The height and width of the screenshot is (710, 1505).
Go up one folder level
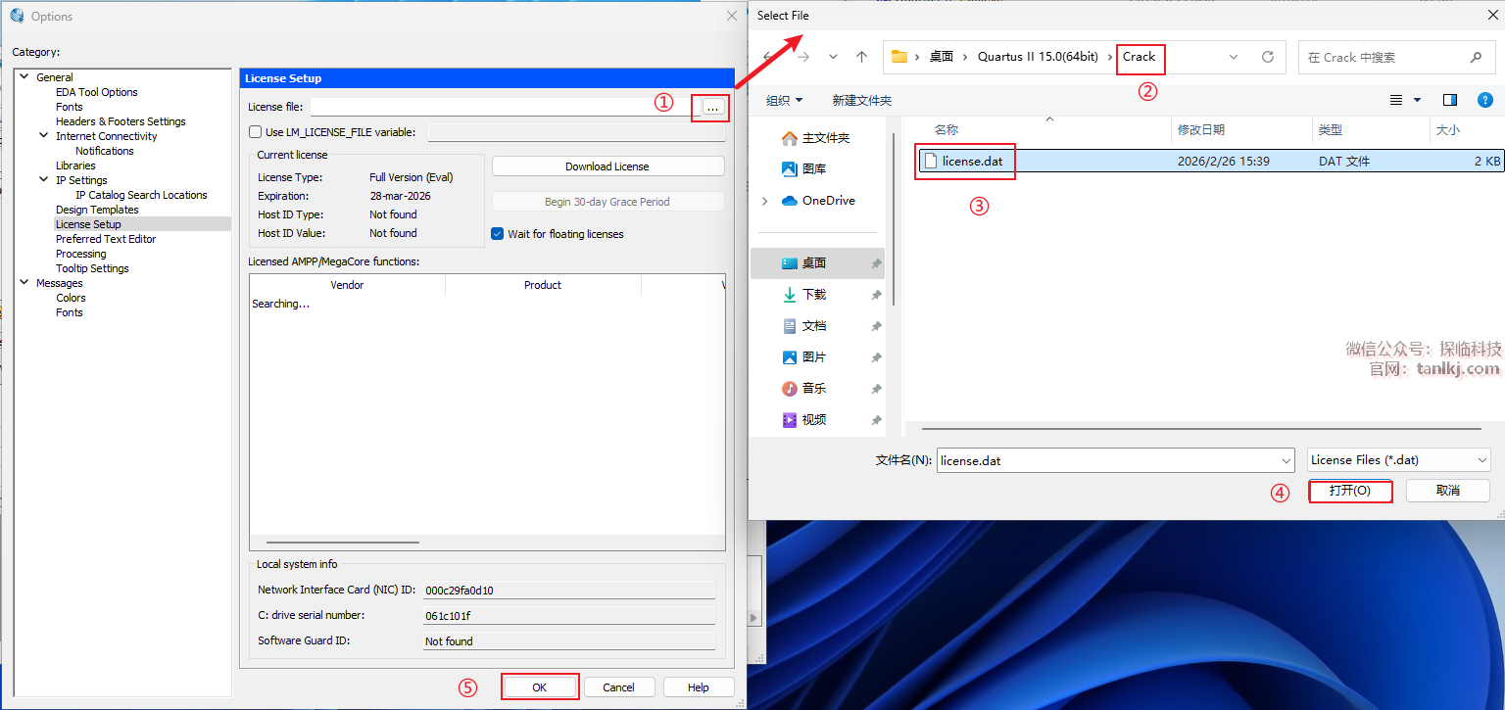861,57
